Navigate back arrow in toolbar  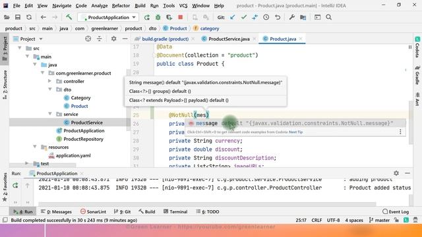pos(44,18)
